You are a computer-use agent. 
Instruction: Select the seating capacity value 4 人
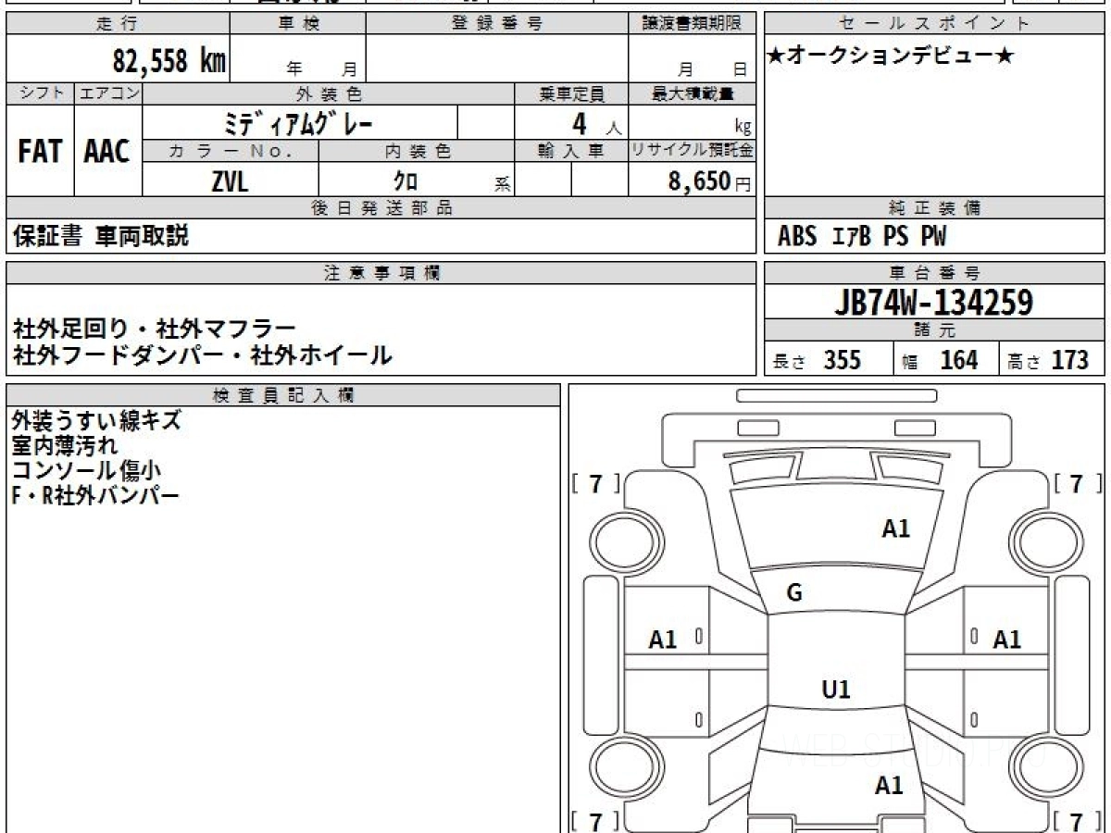click(595, 123)
